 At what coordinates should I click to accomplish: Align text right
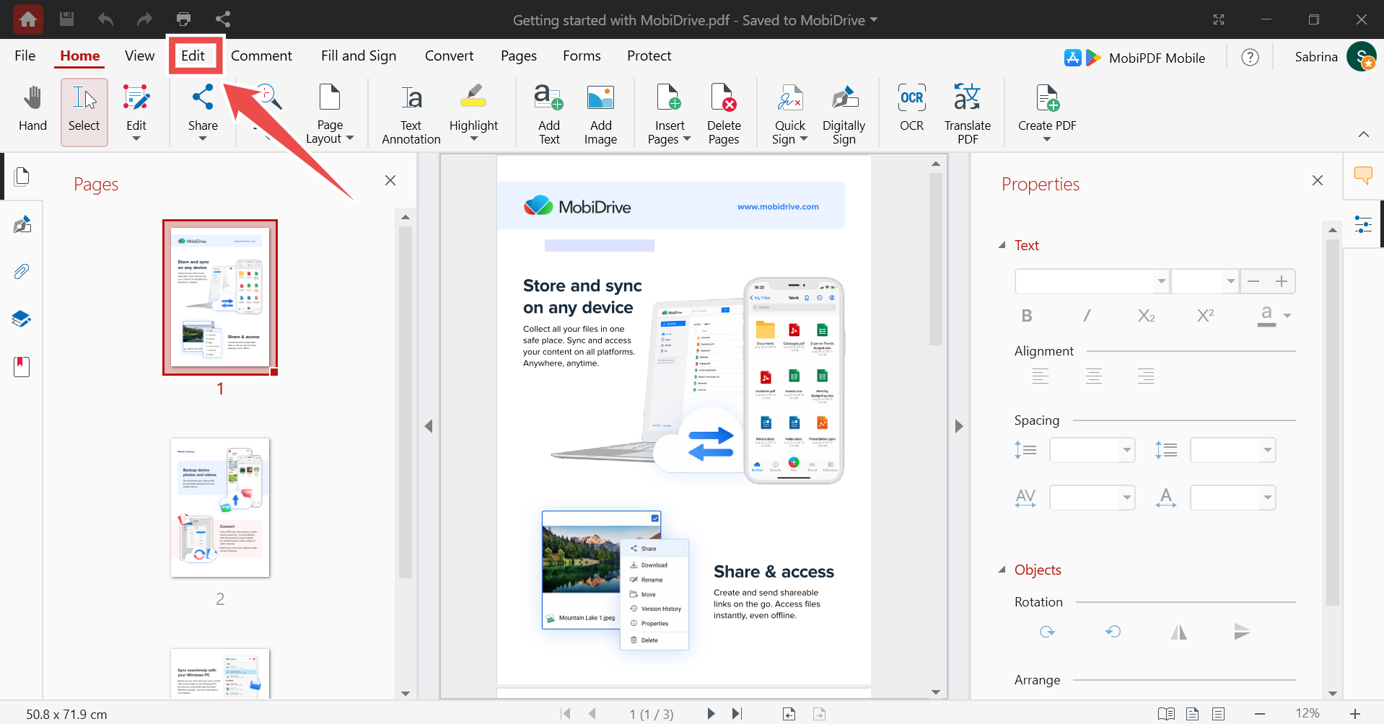pyautogui.click(x=1146, y=376)
